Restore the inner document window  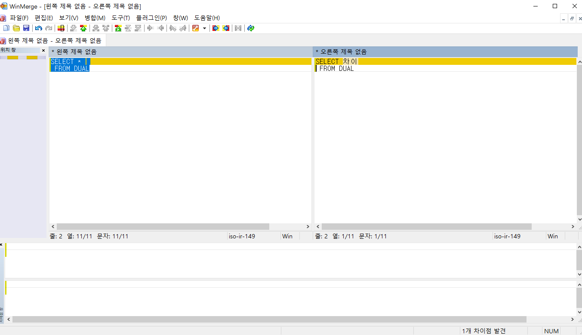pos(572,18)
